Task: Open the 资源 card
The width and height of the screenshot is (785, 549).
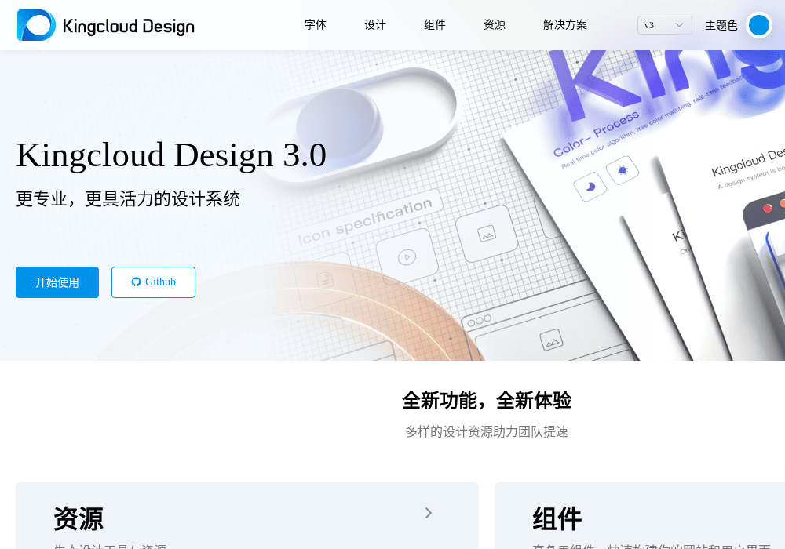Action: coord(247,515)
